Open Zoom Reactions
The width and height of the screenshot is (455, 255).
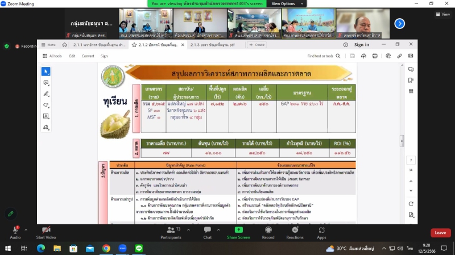(295, 233)
